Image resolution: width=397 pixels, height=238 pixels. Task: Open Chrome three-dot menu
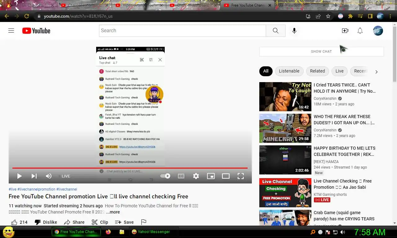(390, 16)
